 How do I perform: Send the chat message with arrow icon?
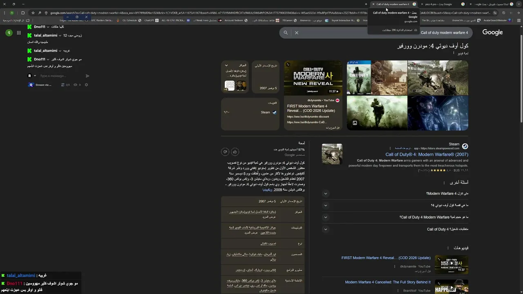point(87,76)
